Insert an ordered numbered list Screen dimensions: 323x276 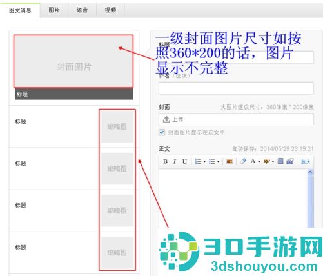tap(198, 161)
